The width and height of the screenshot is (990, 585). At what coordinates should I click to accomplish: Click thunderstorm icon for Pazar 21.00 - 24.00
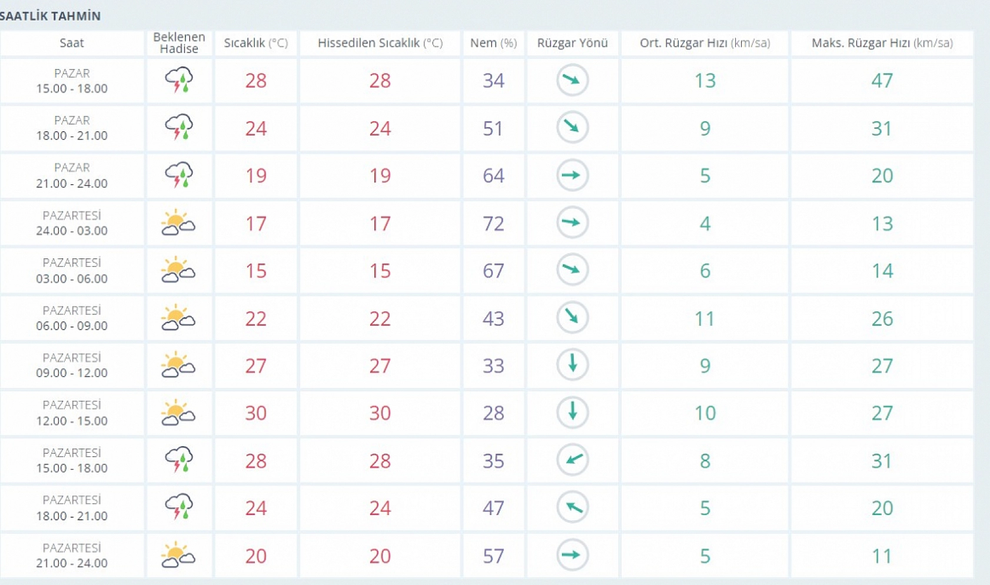[x=179, y=175]
